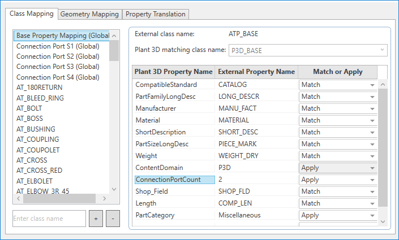
Task: Click the SHORT_DESC external property cell
Action: pos(258,132)
